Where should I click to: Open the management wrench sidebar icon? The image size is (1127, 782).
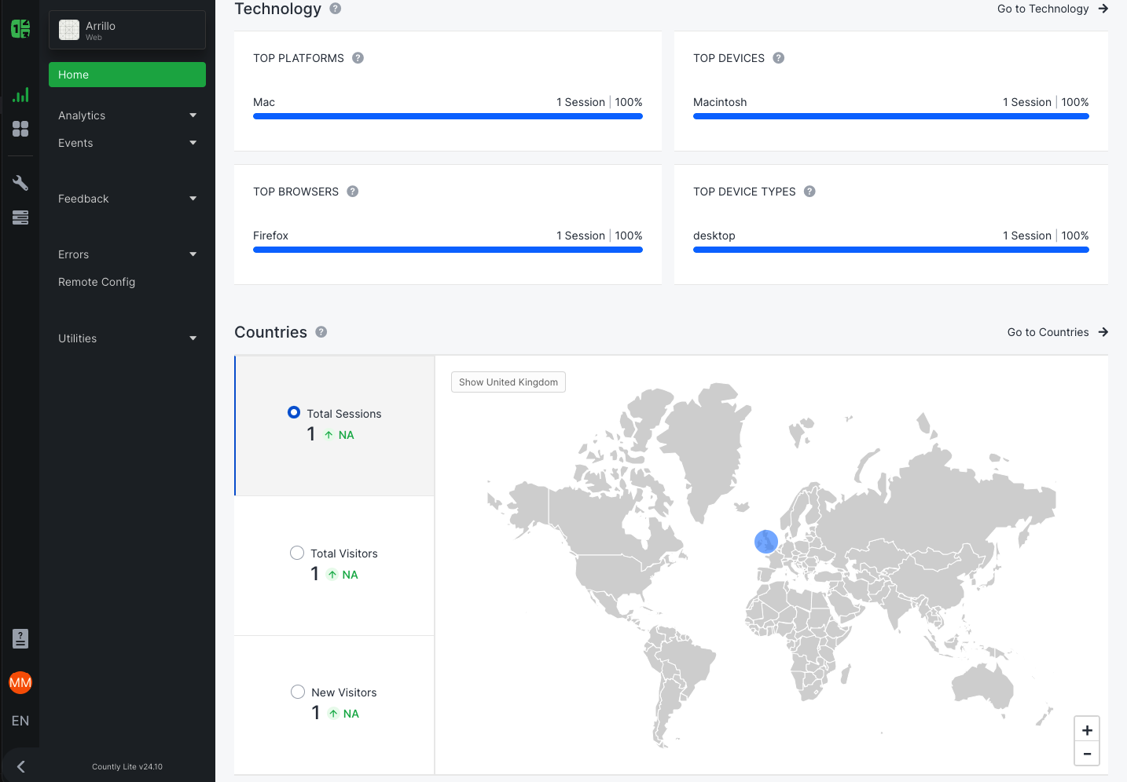[x=20, y=183]
